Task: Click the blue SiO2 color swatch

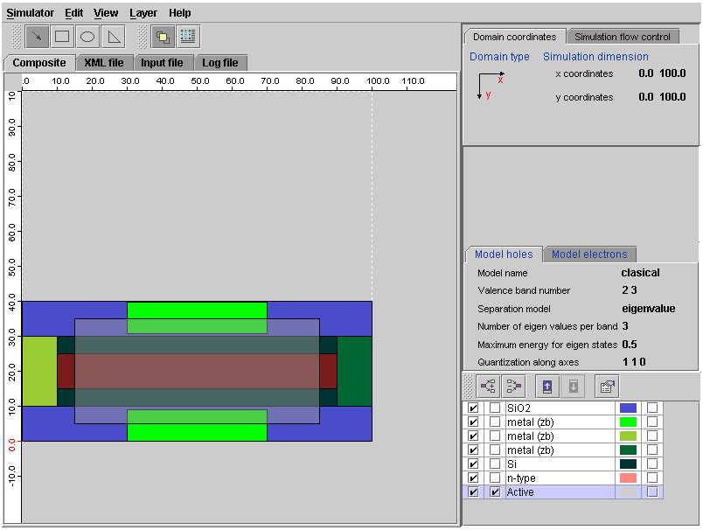Action: 628,408
